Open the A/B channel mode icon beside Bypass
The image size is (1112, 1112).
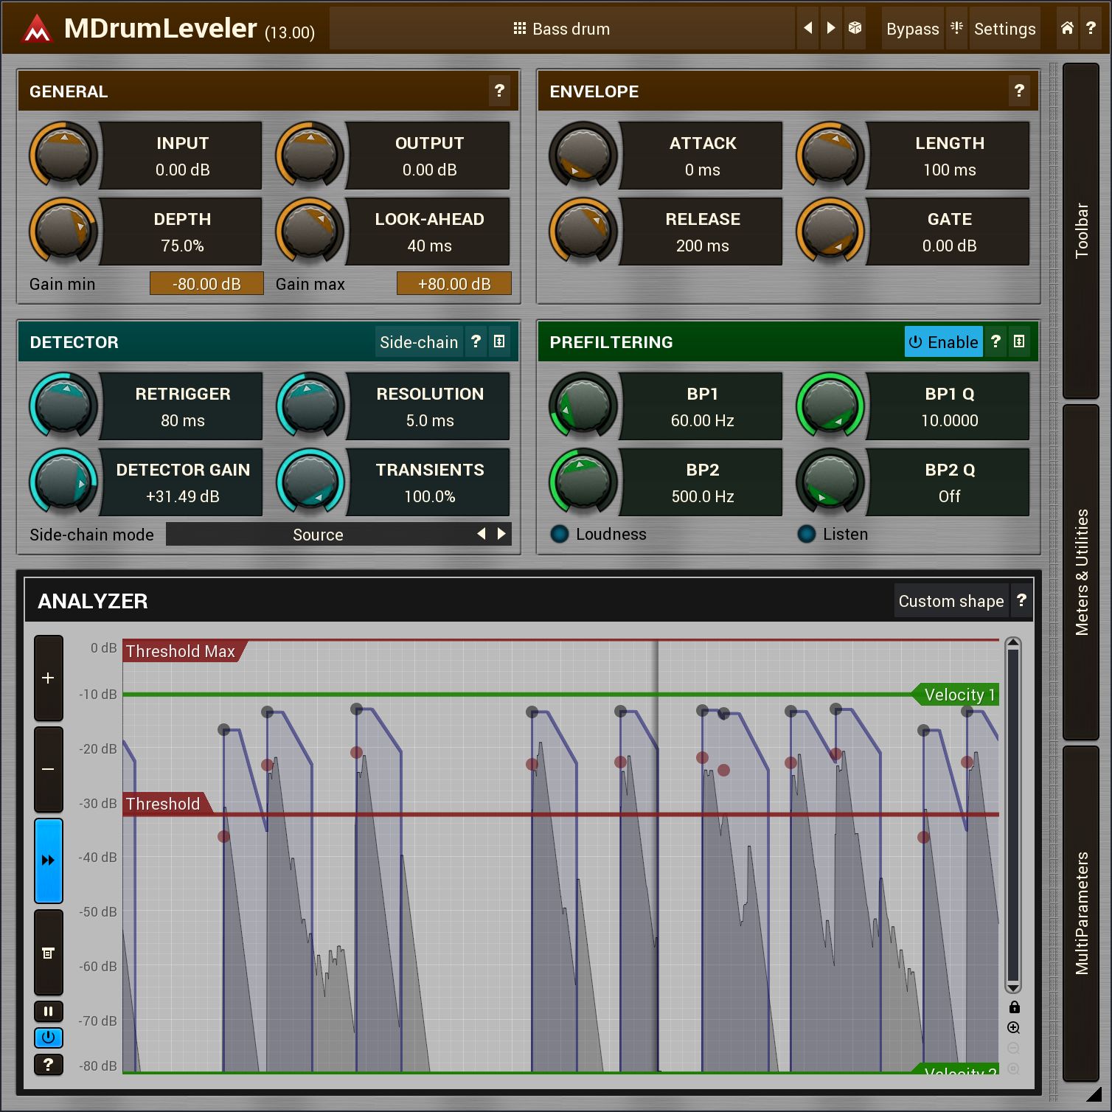point(956,29)
